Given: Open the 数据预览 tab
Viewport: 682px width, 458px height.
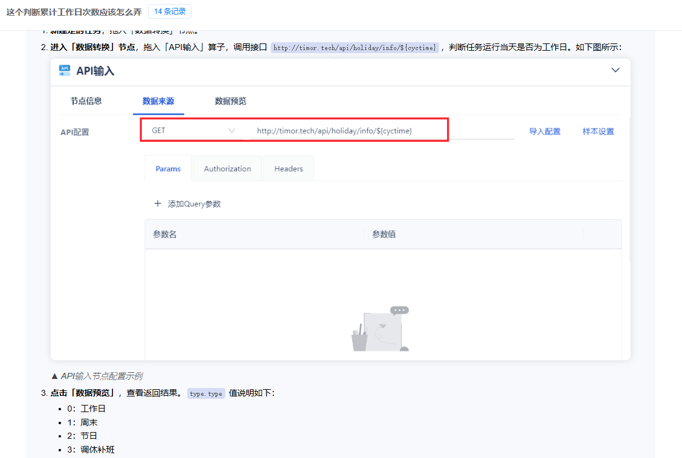Looking at the screenshot, I should coord(230,101).
